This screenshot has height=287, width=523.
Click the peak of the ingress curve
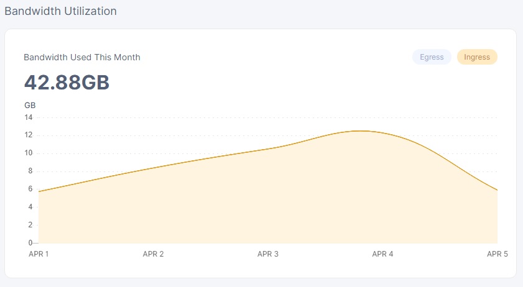362,131
